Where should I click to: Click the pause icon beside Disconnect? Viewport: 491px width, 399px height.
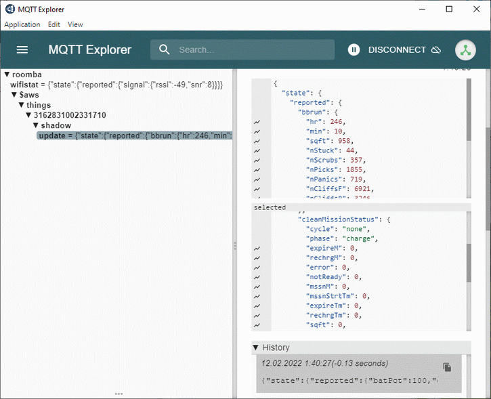pyautogui.click(x=354, y=49)
